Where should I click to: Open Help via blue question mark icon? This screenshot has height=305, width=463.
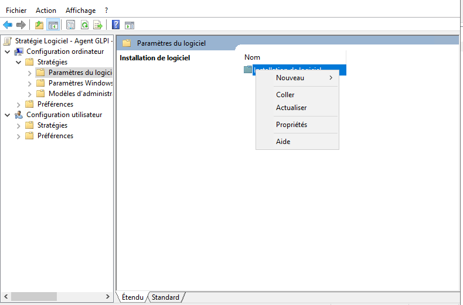coord(115,25)
